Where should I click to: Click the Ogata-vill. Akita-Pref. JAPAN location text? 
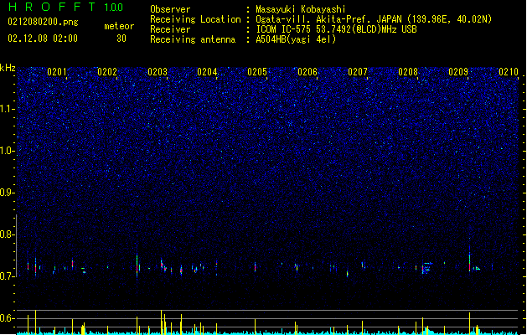(x=374, y=19)
